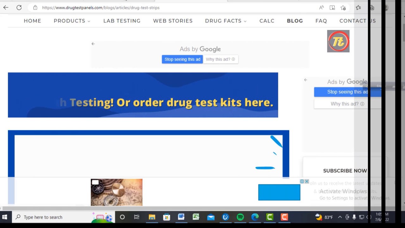The height and width of the screenshot is (228, 405).
Task: Open the 83°F weather widget in the taskbar
Action: tap(324, 217)
